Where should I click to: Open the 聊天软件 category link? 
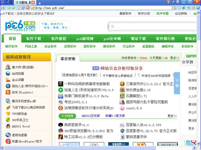(11, 46)
